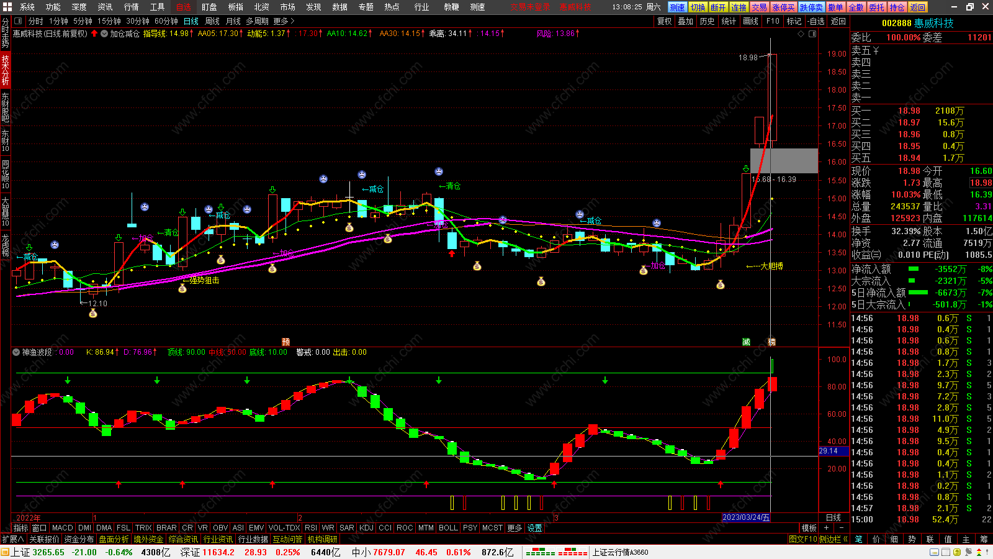The image size is (993, 559).
Task: Click the 测速 speed test button
Action: [677, 7]
